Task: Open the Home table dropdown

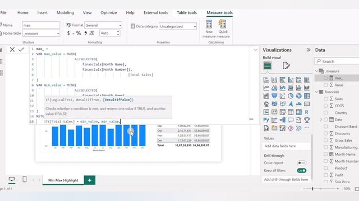Action: 41,33
